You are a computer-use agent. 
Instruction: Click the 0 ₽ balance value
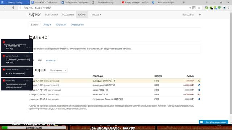click(x=40, y=60)
